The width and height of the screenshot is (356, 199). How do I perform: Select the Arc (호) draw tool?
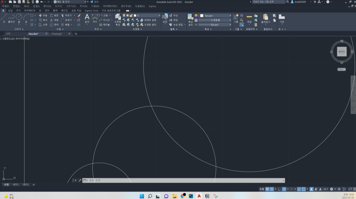[x=26, y=18]
